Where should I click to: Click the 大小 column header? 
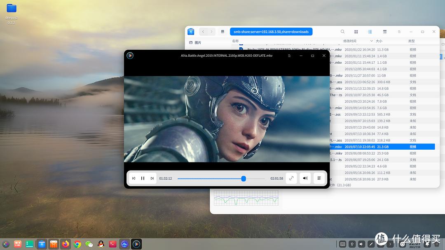[x=378, y=41]
